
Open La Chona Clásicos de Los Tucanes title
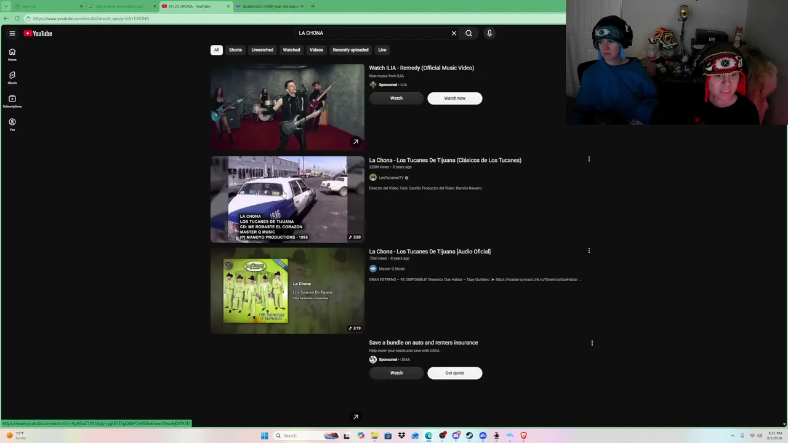tap(445, 160)
